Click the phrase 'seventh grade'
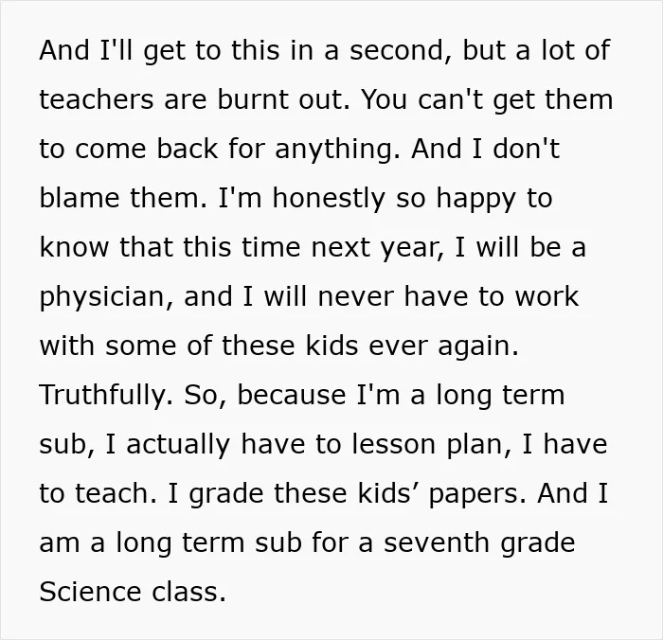Image resolution: width=663 pixels, height=640 pixels. [479, 542]
